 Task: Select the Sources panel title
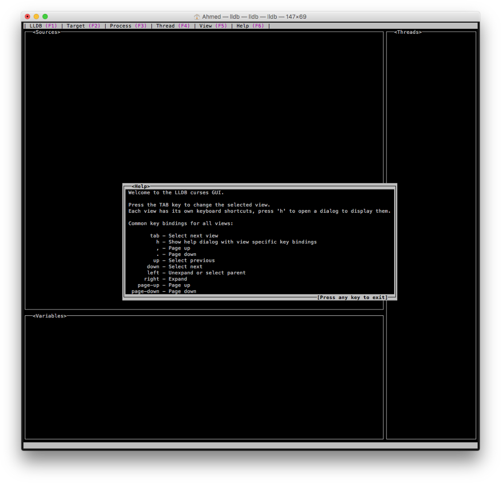[x=46, y=32]
